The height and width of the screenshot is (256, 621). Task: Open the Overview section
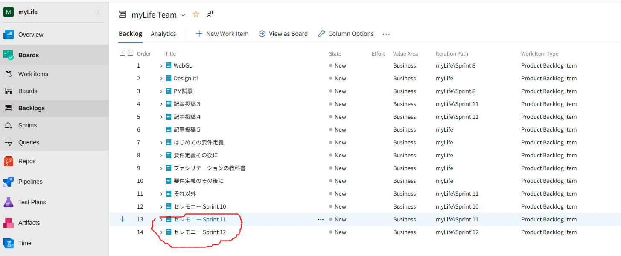[x=31, y=35]
